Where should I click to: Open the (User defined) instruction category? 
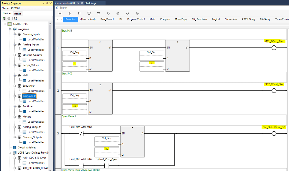tap(88, 19)
